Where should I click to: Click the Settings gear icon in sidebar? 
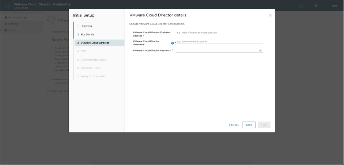click(5, 24)
